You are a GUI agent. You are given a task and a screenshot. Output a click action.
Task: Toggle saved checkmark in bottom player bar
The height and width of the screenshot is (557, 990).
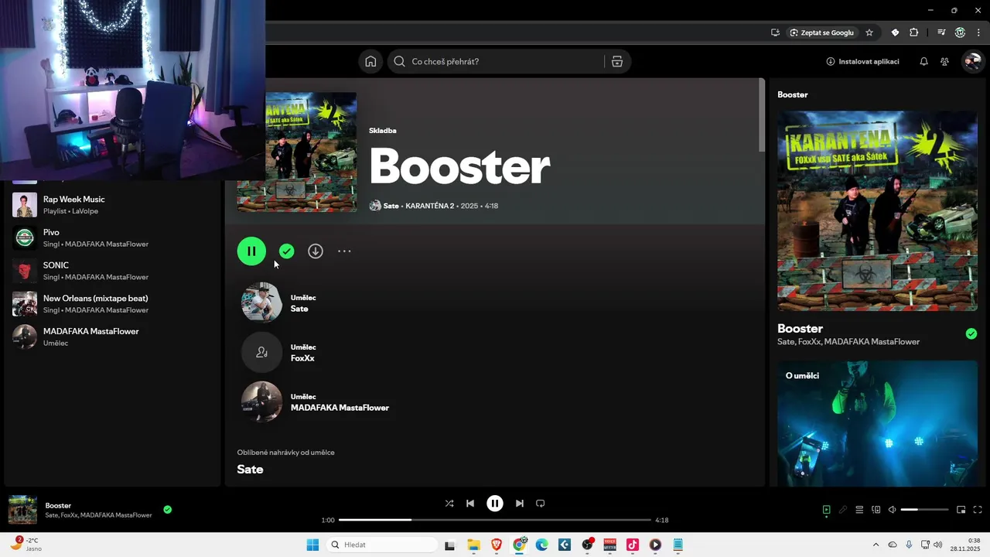(x=167, y=509)
